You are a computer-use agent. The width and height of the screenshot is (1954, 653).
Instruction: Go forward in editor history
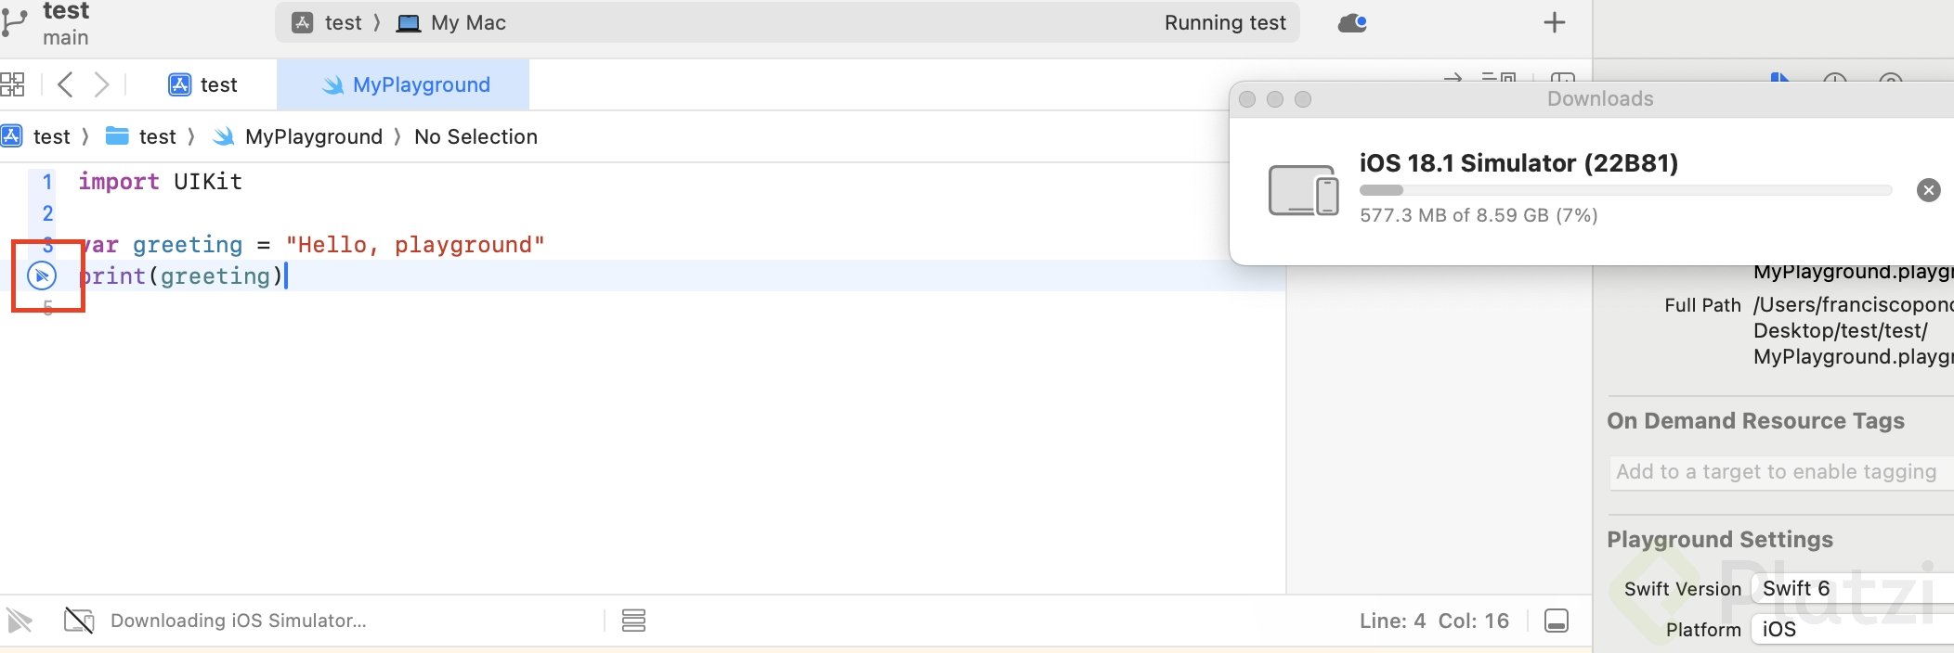(x=101, y=84)
